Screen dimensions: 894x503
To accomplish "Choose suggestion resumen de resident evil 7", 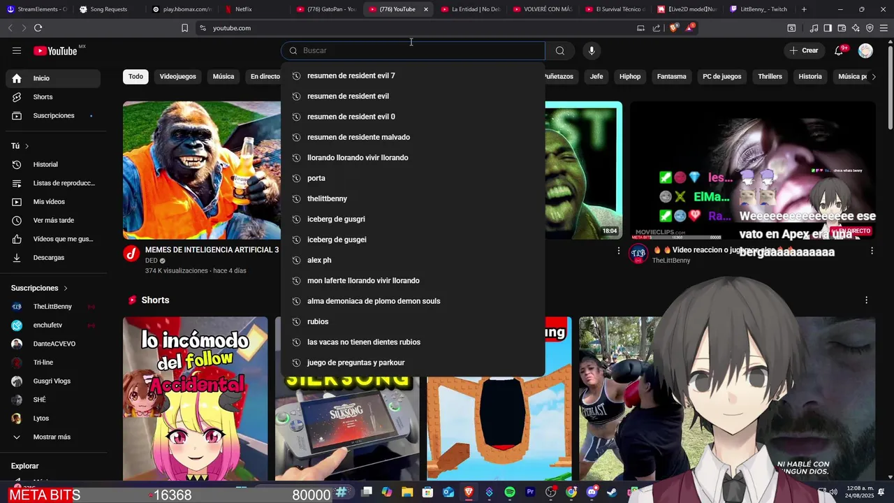I will [413, 75].
